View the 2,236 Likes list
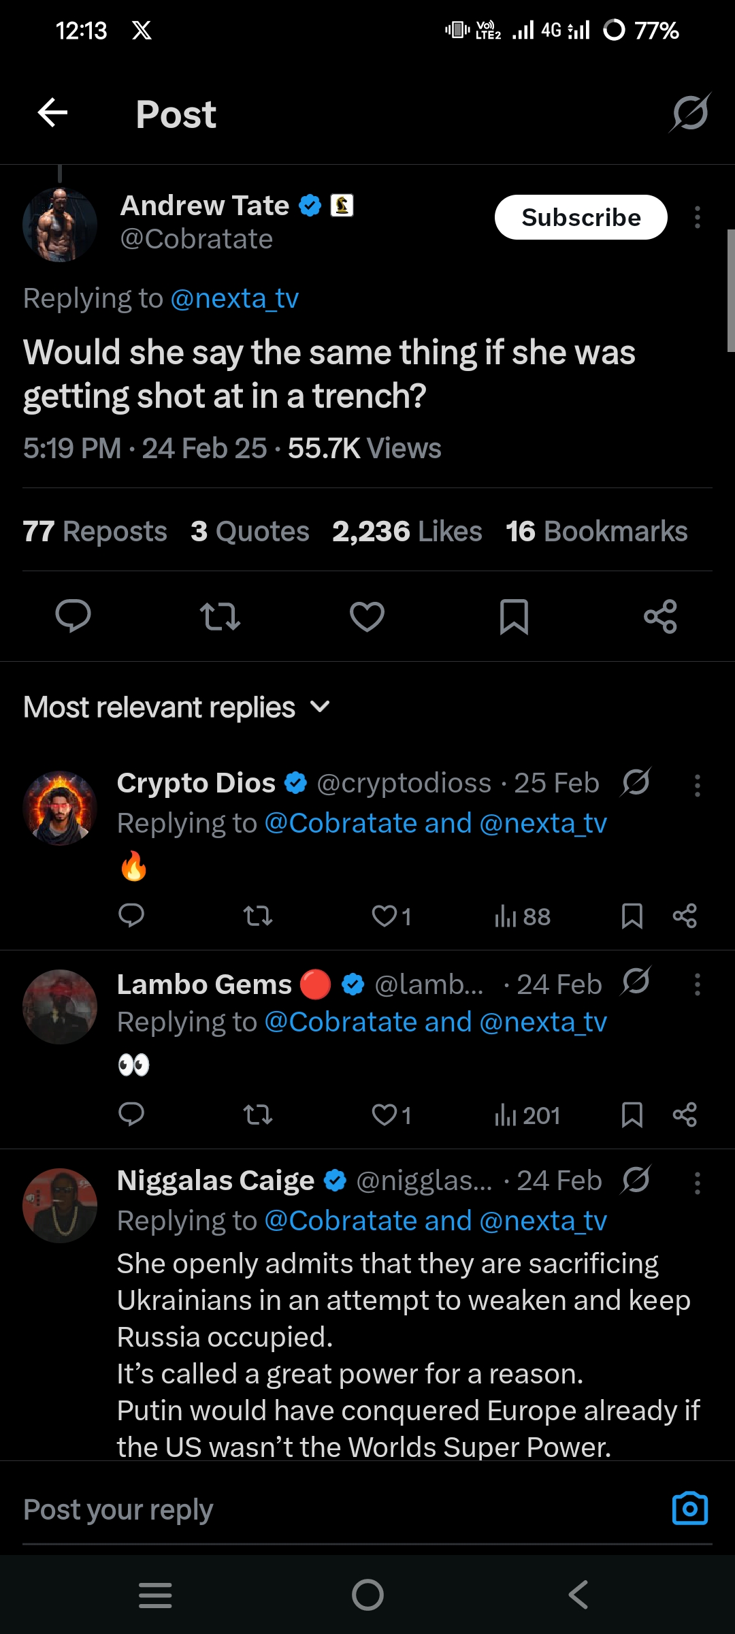Image resolution: width=735 pixels, height=1634 pixels. pyautogui.click(x=407, y=532)
